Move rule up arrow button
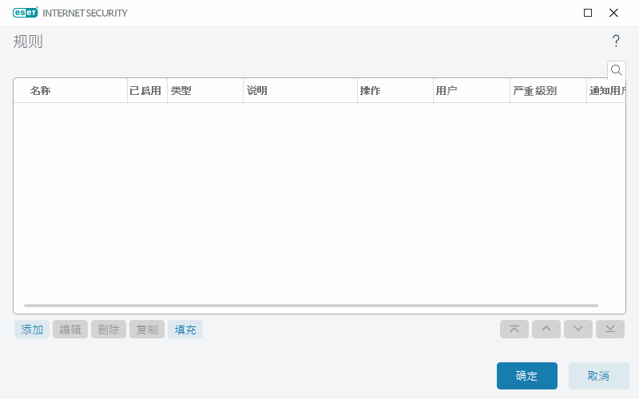Viewport: 639px width, 399px height. pyautogui.click(x=546, y=329)
